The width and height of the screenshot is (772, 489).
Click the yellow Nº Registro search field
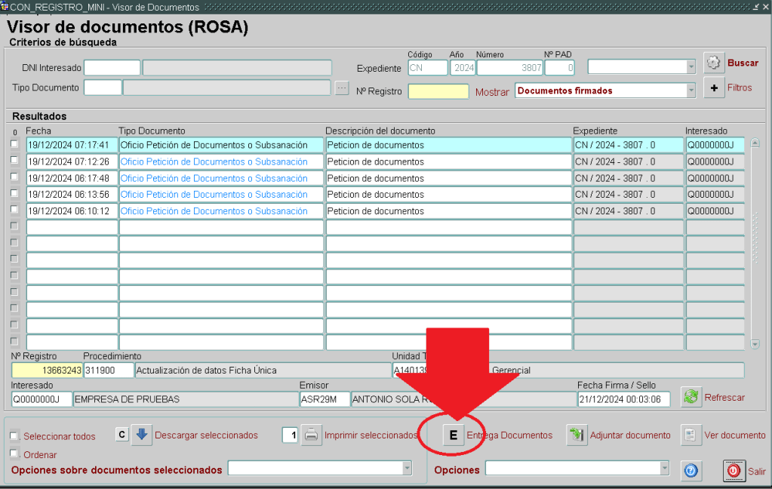pos(438,91)
